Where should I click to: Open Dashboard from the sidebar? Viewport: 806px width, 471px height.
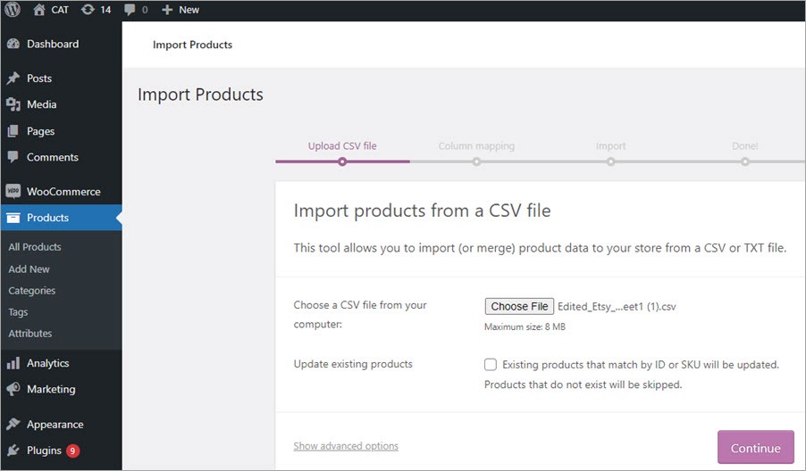(52, 44)
